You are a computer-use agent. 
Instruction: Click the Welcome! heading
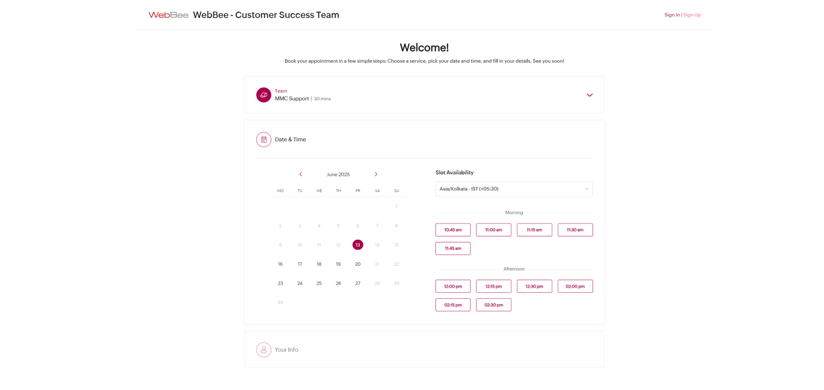(x=424, y=48)
